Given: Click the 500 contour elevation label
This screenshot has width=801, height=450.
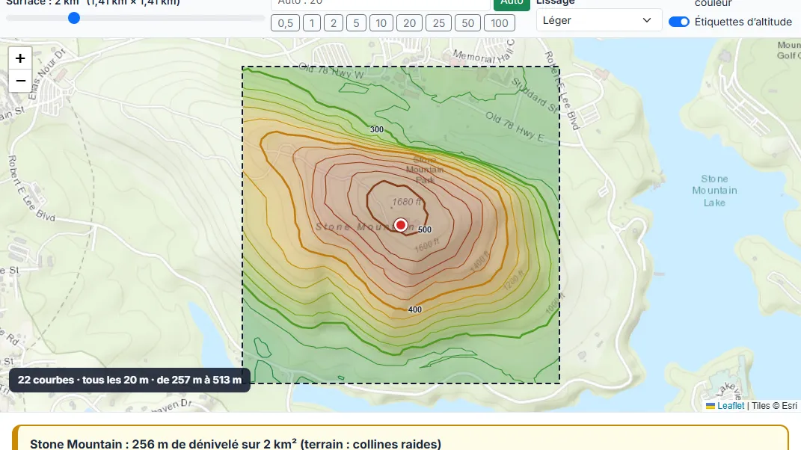Looking at the screenshot, I should click(425, 229).
